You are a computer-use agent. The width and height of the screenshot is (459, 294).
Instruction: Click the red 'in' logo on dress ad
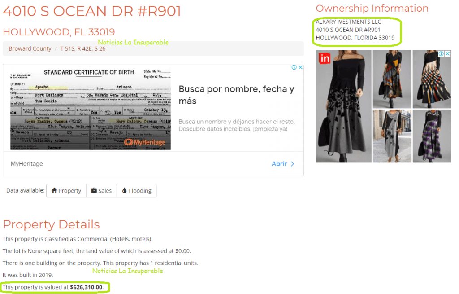[x=325, y=58]
